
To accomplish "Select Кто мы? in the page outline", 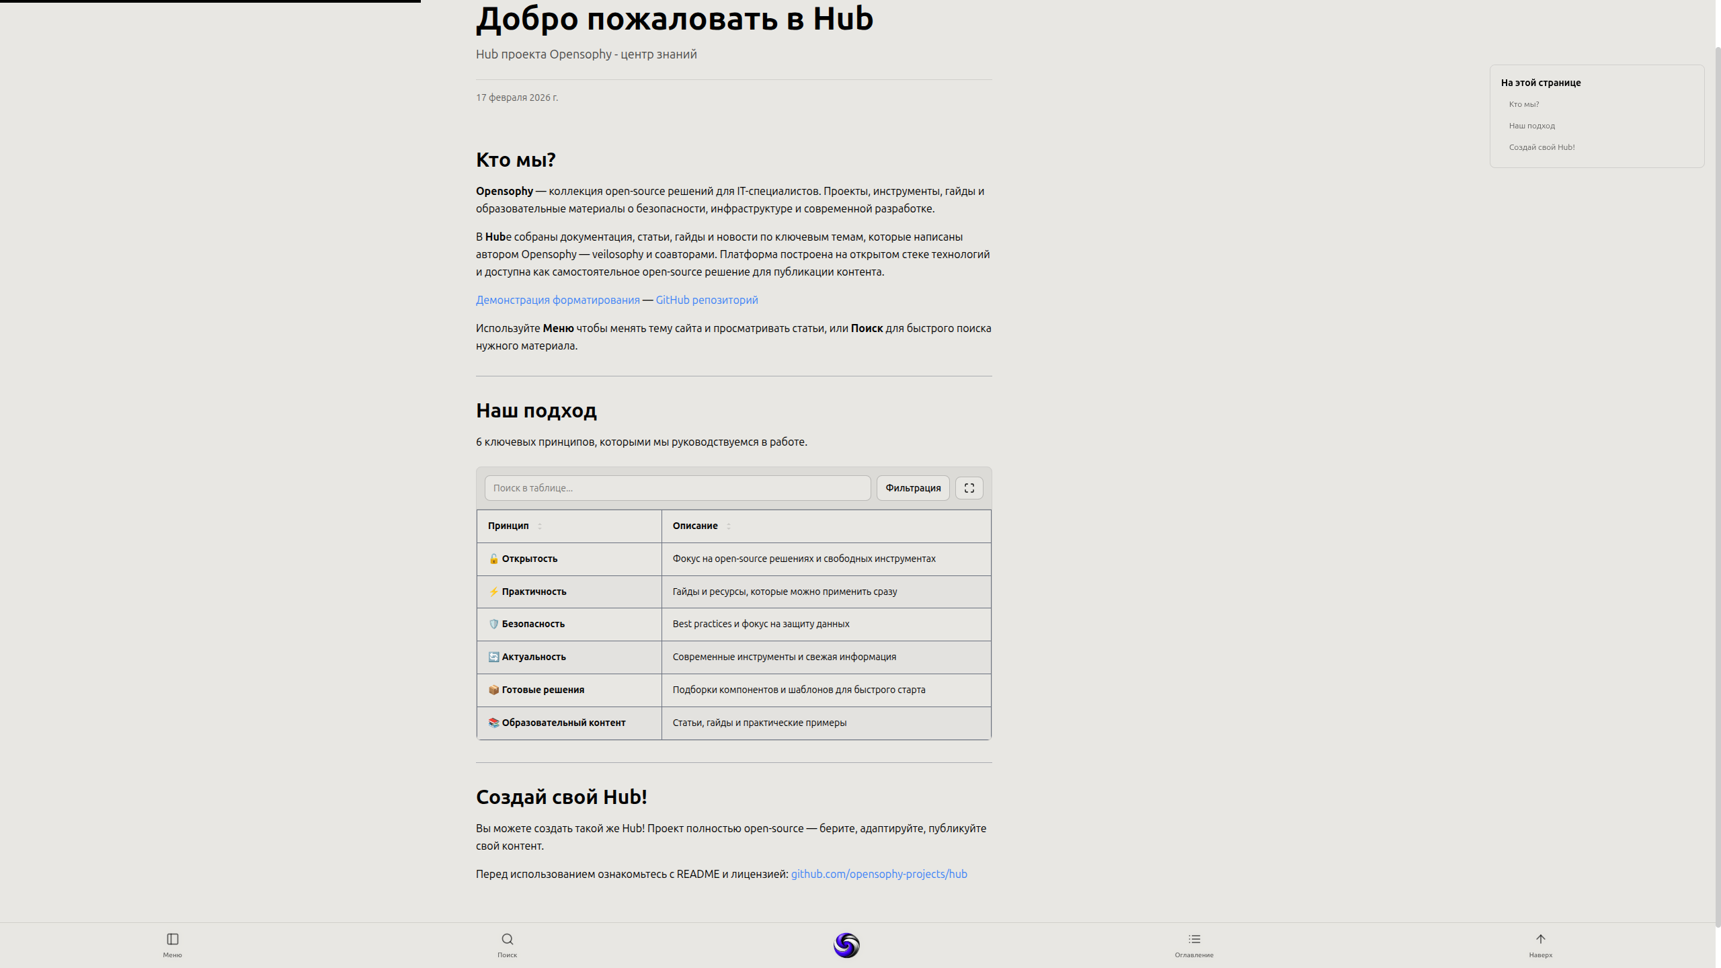I will 1523,104.
